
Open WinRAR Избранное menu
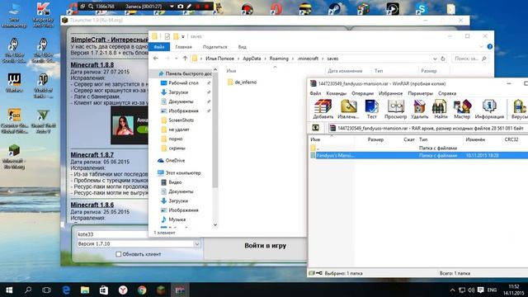click(390, 93)
